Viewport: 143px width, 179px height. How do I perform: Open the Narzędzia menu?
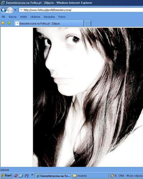tap(49, 17)
